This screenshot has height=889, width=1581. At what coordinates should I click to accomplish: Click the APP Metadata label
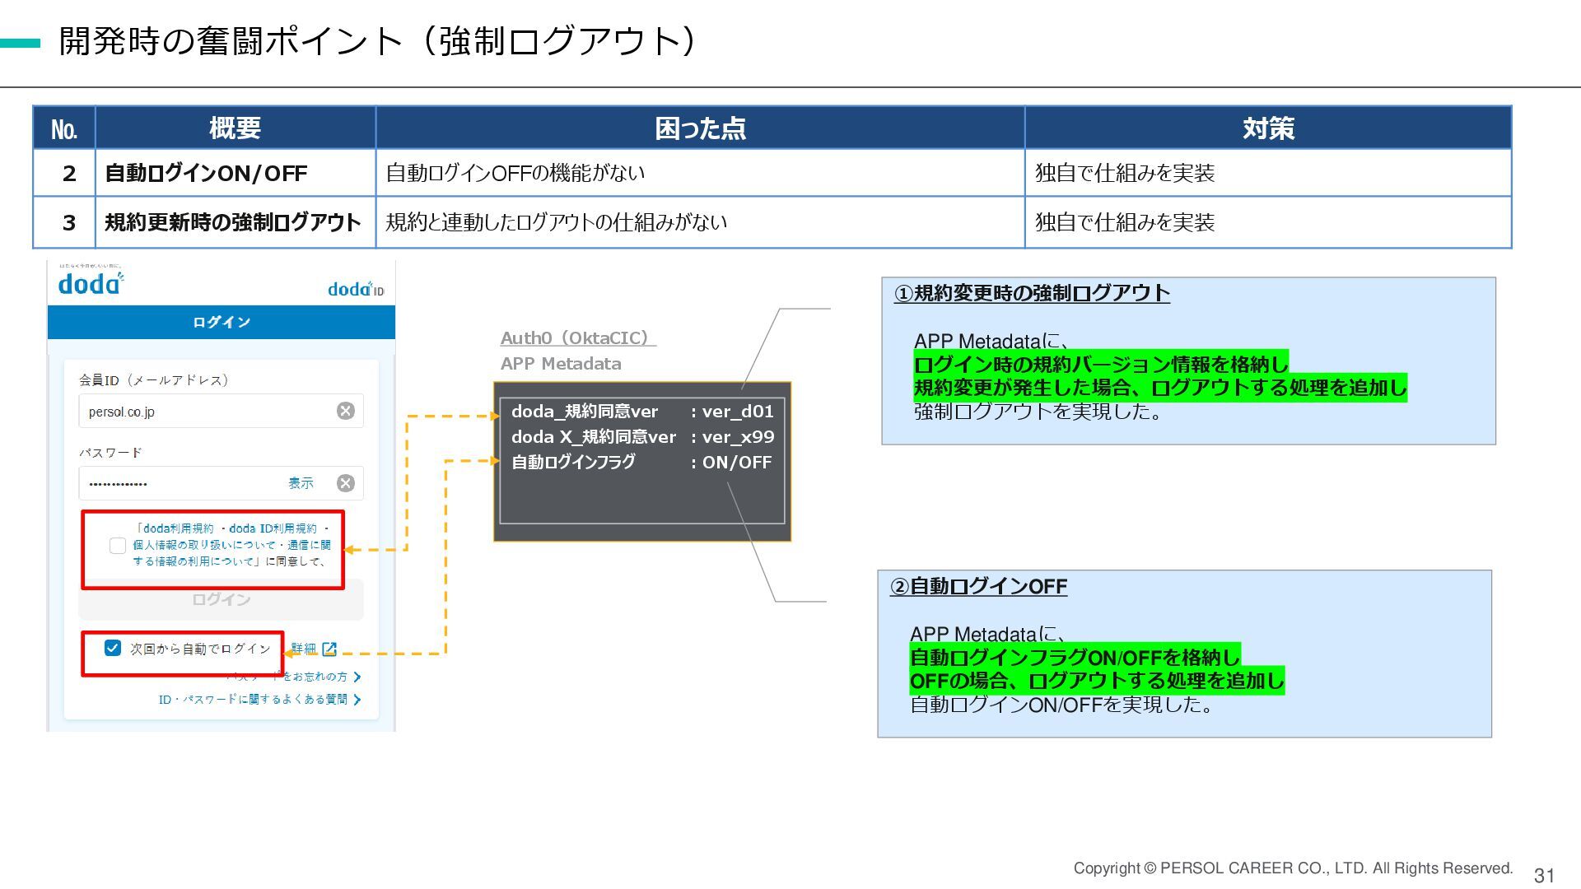point(561,364)
